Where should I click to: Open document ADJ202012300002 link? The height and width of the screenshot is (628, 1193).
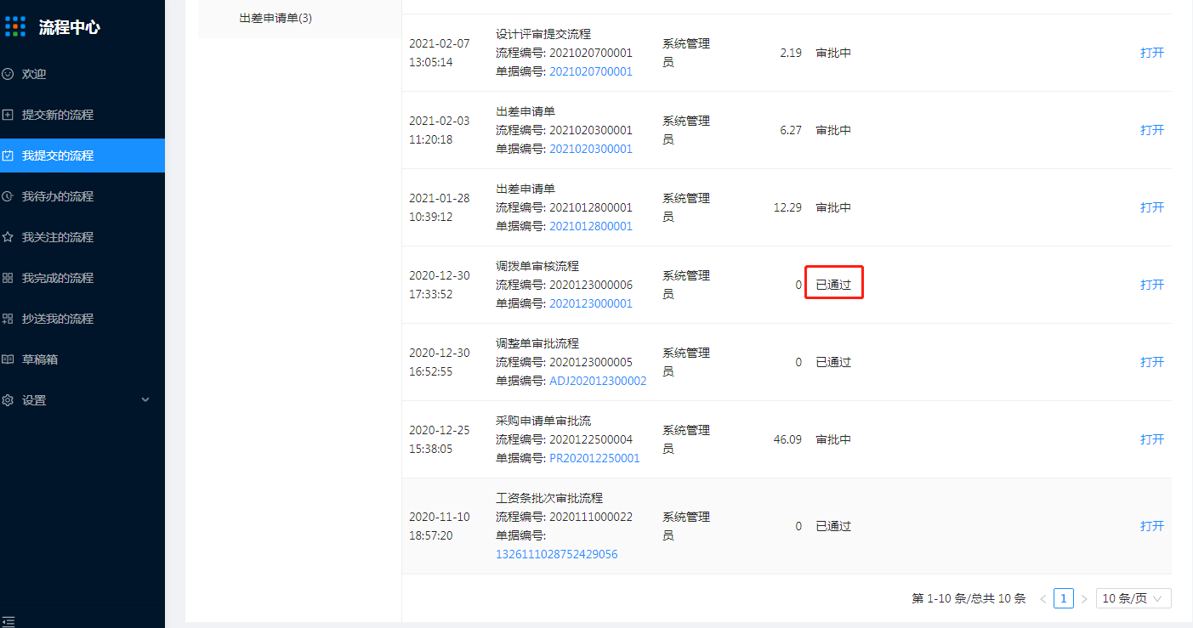pyautogui.click(x=598, y=381)
